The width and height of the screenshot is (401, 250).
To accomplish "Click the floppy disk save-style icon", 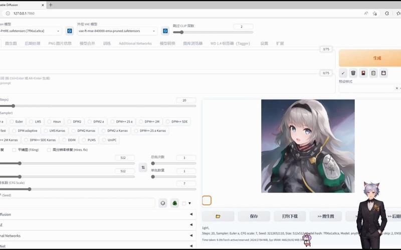I will click(383, 73).
